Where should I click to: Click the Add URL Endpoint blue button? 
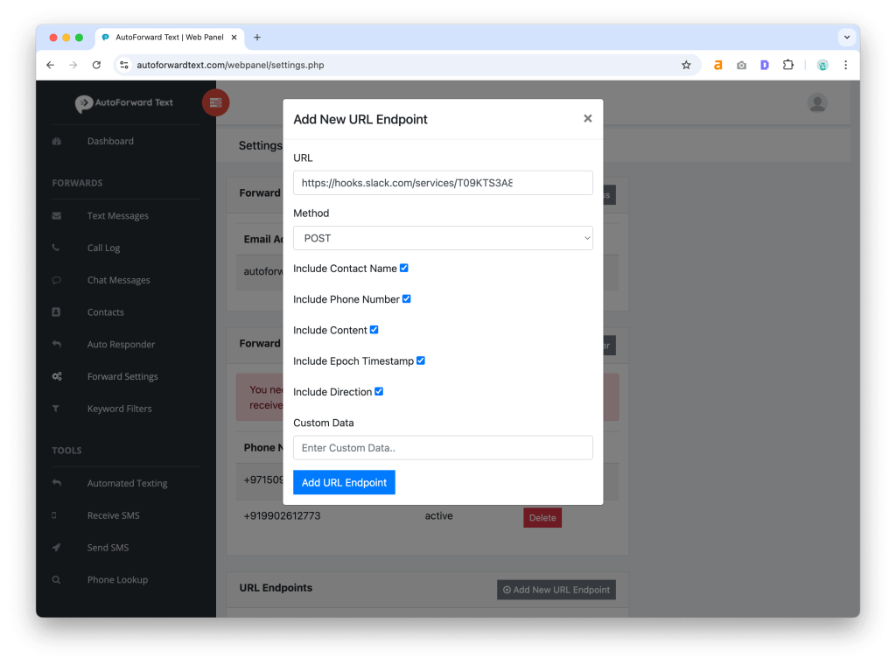coord(344,482)
